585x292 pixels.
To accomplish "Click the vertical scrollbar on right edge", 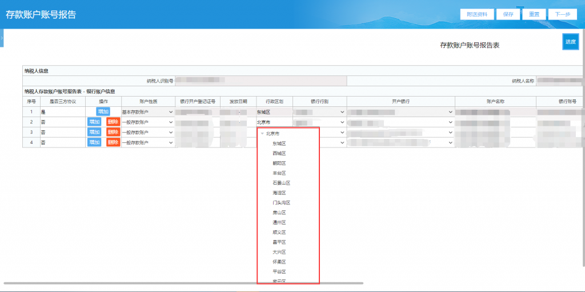I will coord(583,147).
